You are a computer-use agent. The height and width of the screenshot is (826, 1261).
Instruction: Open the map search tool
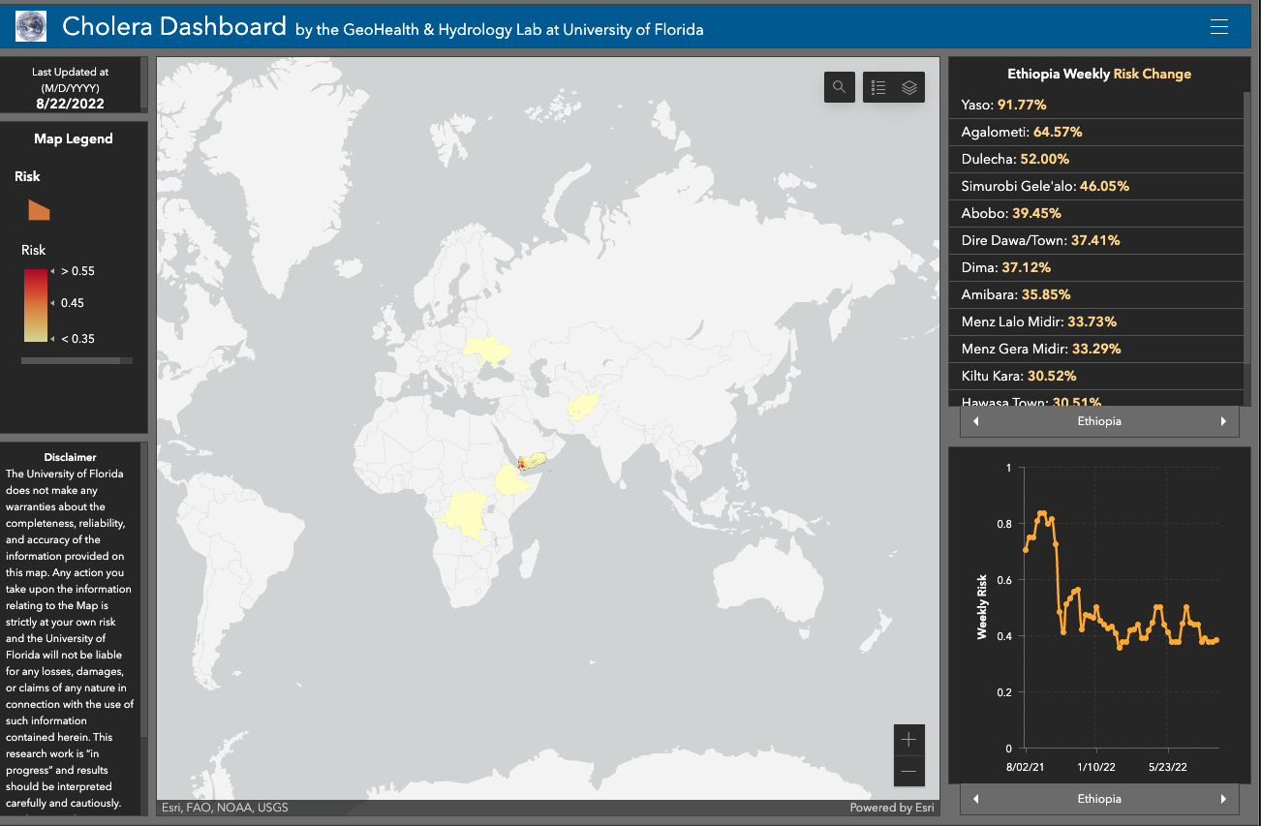tap(839, 87)
